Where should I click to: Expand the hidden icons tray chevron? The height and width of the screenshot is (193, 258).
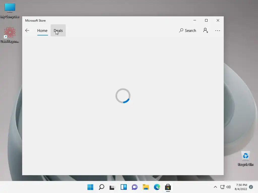(x=215, y=187)
